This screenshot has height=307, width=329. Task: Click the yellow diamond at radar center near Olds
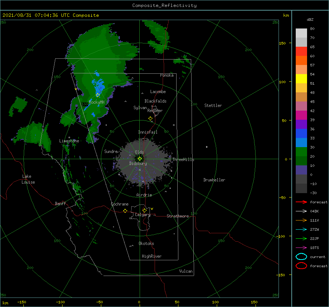pyautogui.click(x=140, y=159)
